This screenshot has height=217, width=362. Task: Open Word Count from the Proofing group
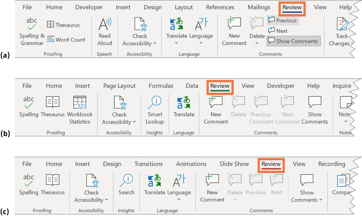tap(66, 39)
